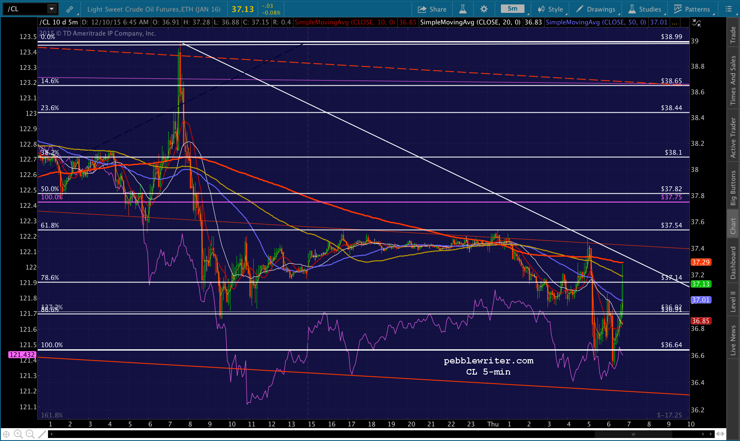740x441 pixels.
Task: Open the Style dropdown menu
Action: coord(551,9)
